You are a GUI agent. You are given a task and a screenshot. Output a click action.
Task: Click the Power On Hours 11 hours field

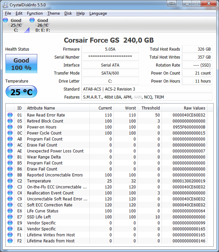pos(197,81)
